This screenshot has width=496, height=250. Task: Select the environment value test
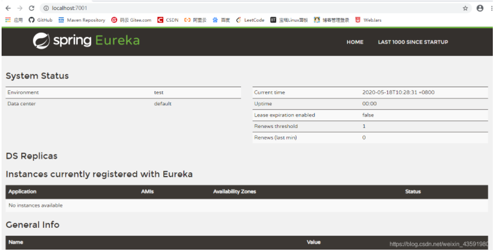click(159, 92)
